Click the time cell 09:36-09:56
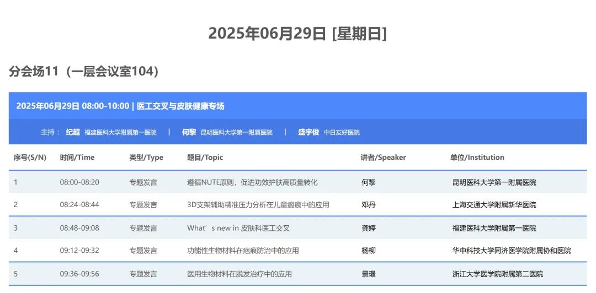This screenshot has height=293, width=596. point(79,274)
